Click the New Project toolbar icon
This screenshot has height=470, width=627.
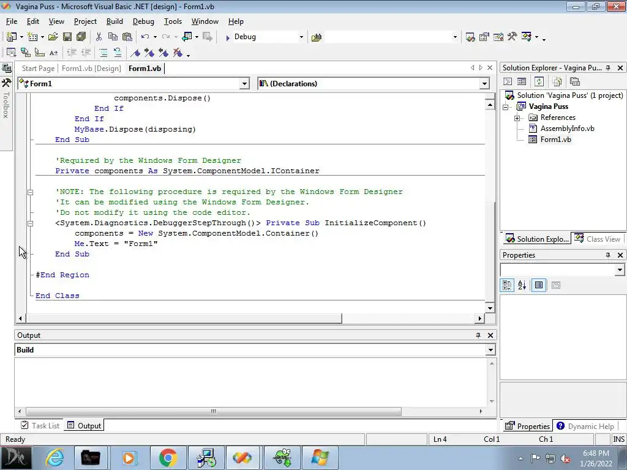12,37
